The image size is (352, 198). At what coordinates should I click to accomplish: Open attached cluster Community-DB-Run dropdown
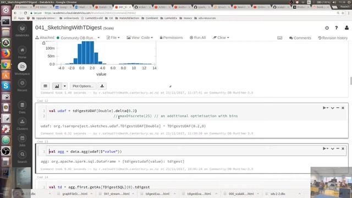coord(78,38)
